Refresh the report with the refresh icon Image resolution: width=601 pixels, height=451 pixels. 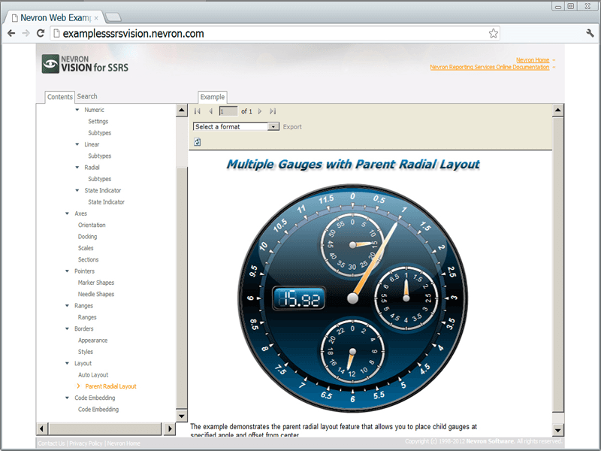pos(197,142)
